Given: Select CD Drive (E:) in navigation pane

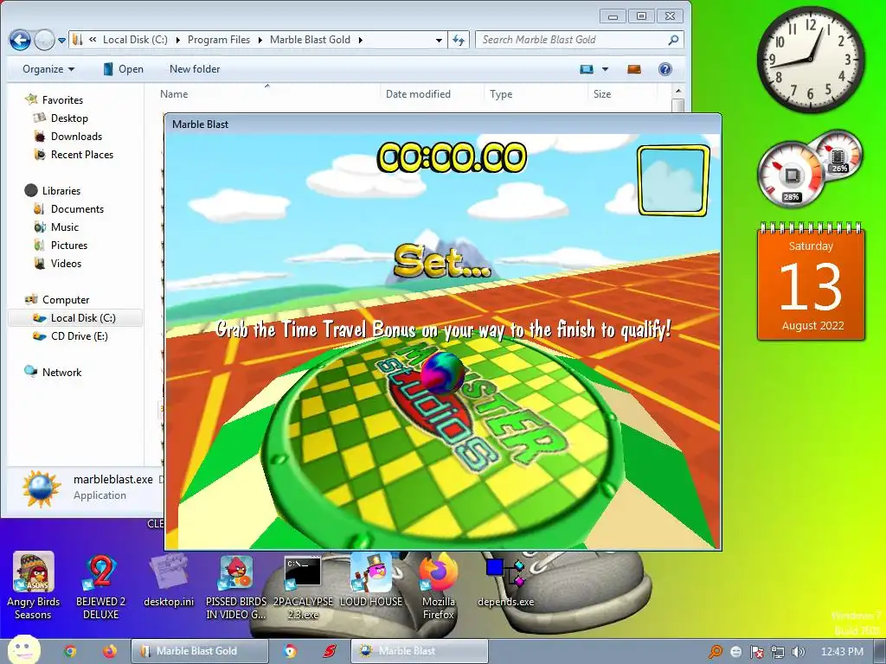Looking at the screenshot, I should tap(79, 336).
